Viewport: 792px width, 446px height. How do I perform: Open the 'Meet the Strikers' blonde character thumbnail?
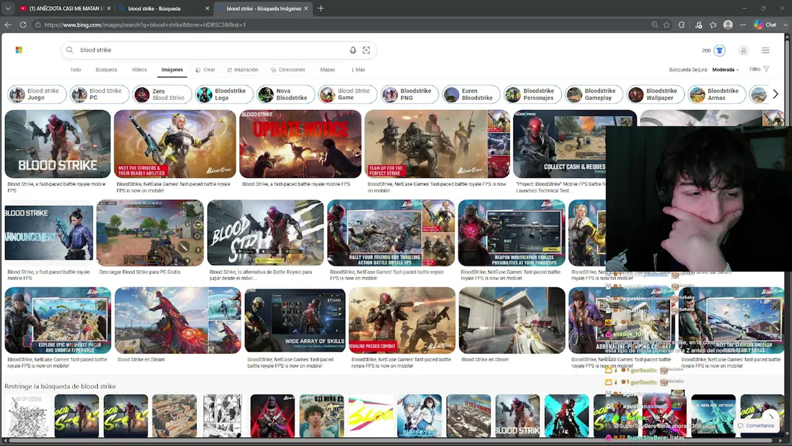pos(175,144)
